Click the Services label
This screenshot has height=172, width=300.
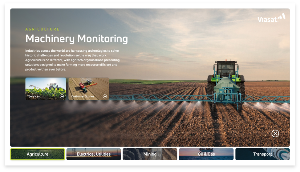point(34,96)
